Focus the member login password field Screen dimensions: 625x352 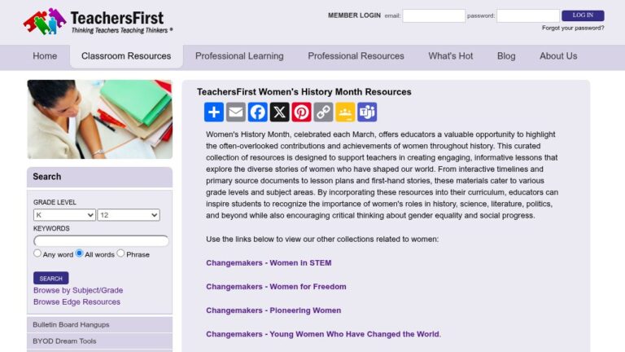coord(528,16)
